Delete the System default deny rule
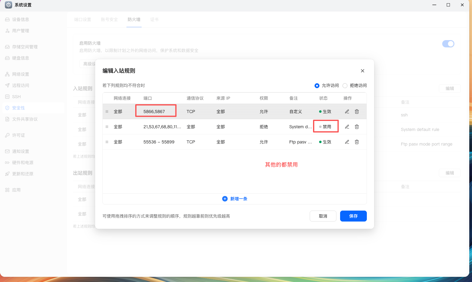 357,127
